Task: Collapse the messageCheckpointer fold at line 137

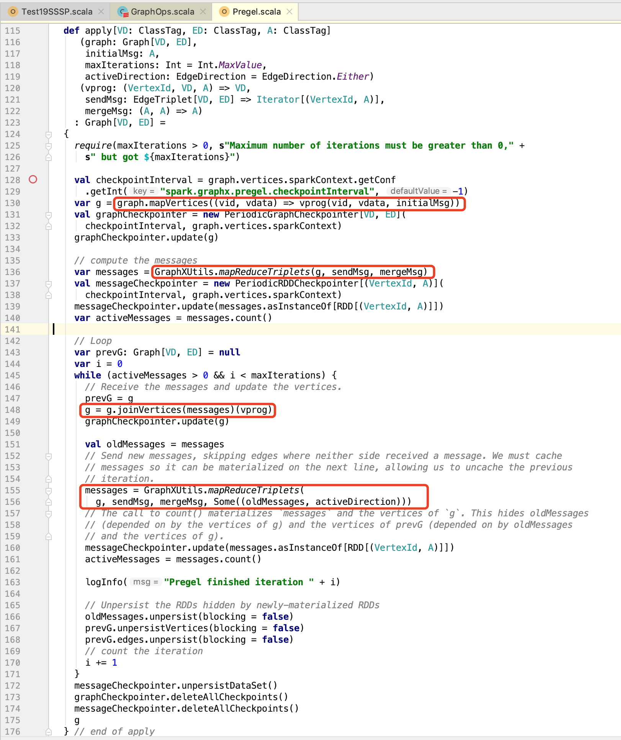Action: coord(49,284)
